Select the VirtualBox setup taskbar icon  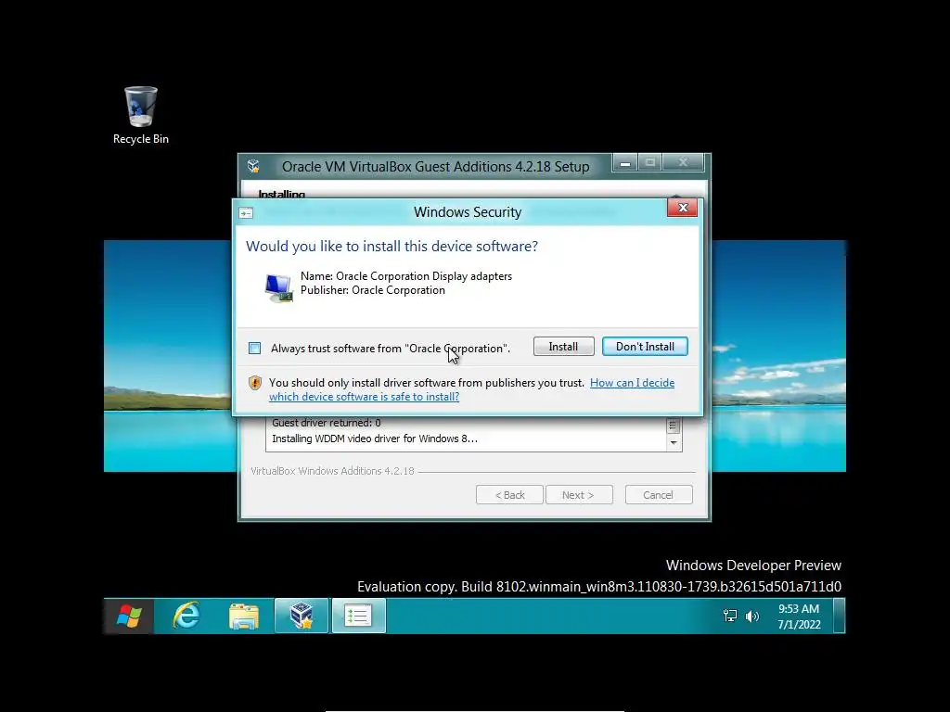(x=302, y=616)
